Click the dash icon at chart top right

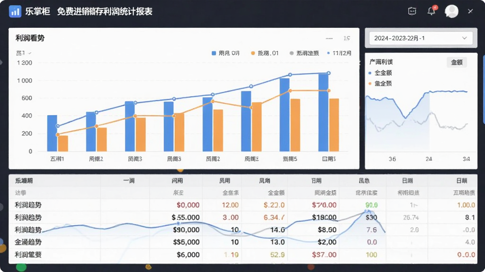(x=329, y=38)
